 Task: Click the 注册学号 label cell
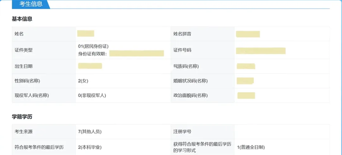[203, 132]
